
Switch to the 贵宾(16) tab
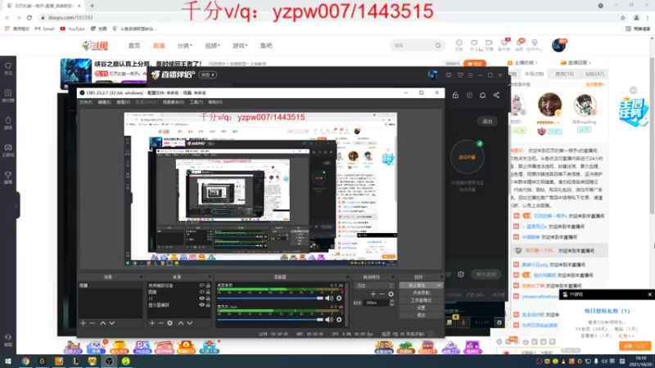[x=564, y=74]
